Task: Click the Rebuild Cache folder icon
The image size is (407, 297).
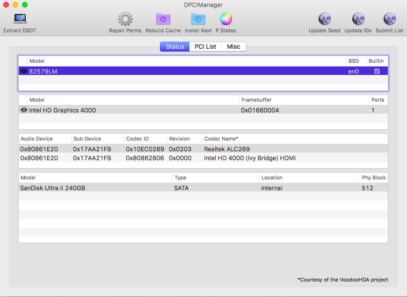Action: 163,19
